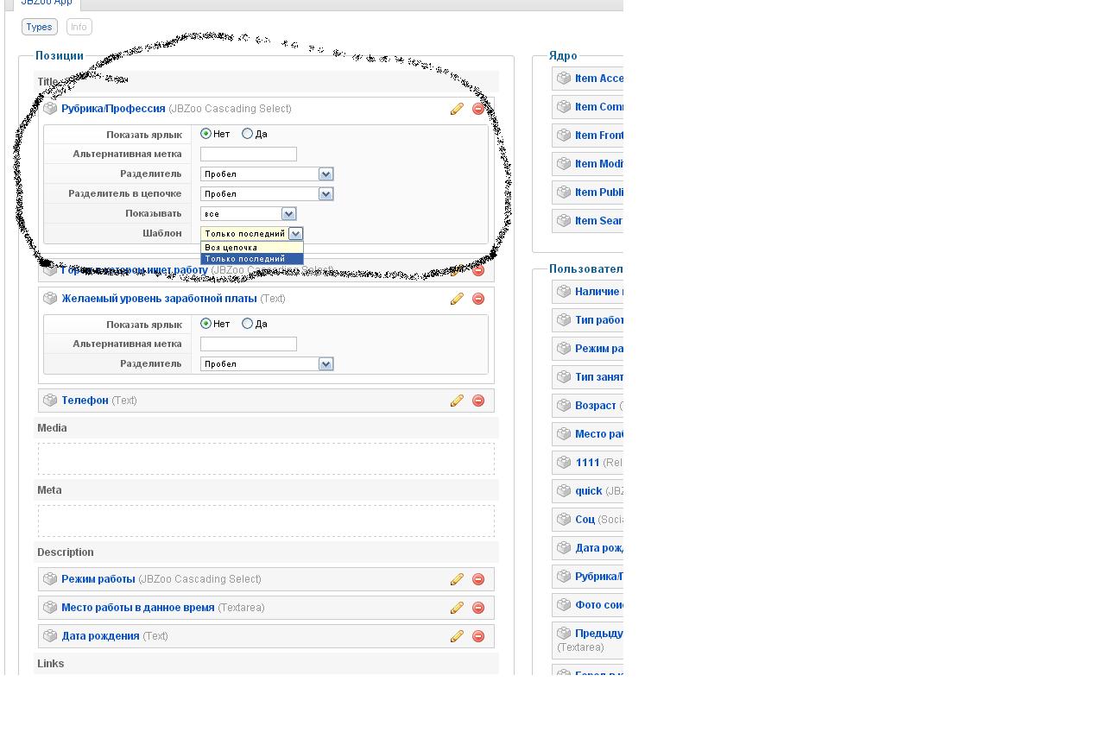
Task: Open the Телефон element title link
Action: click(x=85, y=401)
